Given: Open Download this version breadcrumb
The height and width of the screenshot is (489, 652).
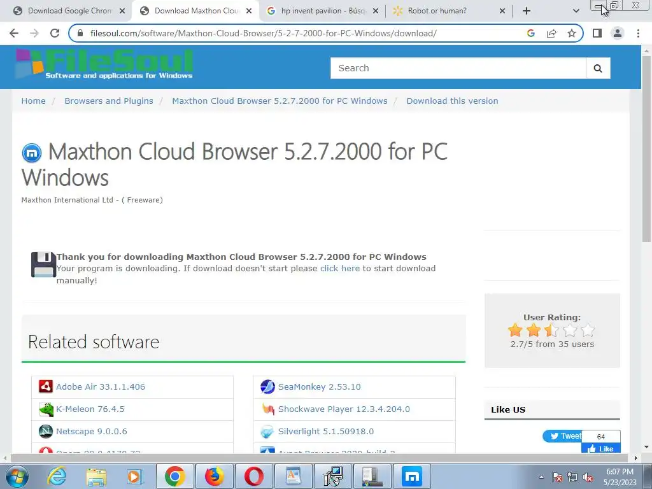Looking at the screenshot, I should (x=452, y=101).
